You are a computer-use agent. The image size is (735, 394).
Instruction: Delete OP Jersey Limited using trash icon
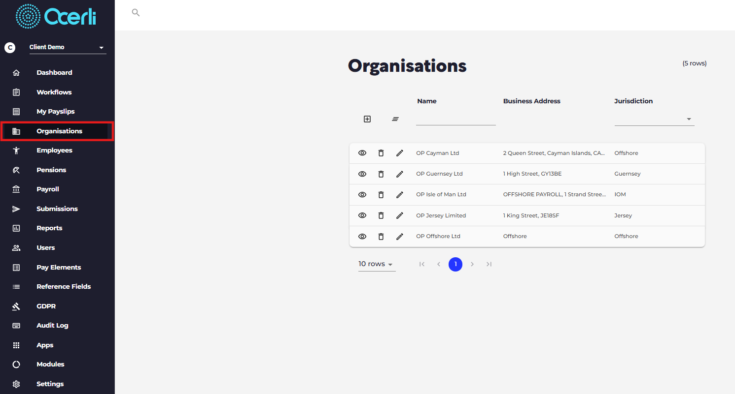381,215
